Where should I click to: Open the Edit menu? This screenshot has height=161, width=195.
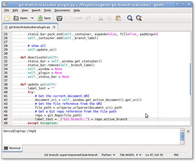pyautogui.click(x=15, y=10)
